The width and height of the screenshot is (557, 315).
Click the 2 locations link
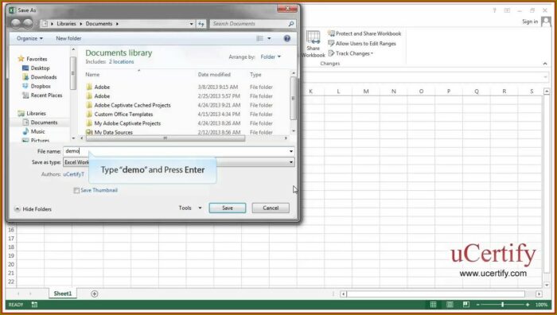click(x=122, y=62)
